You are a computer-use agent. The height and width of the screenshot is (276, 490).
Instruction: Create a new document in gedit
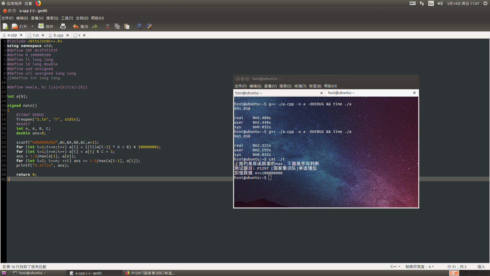coord(5,26)
